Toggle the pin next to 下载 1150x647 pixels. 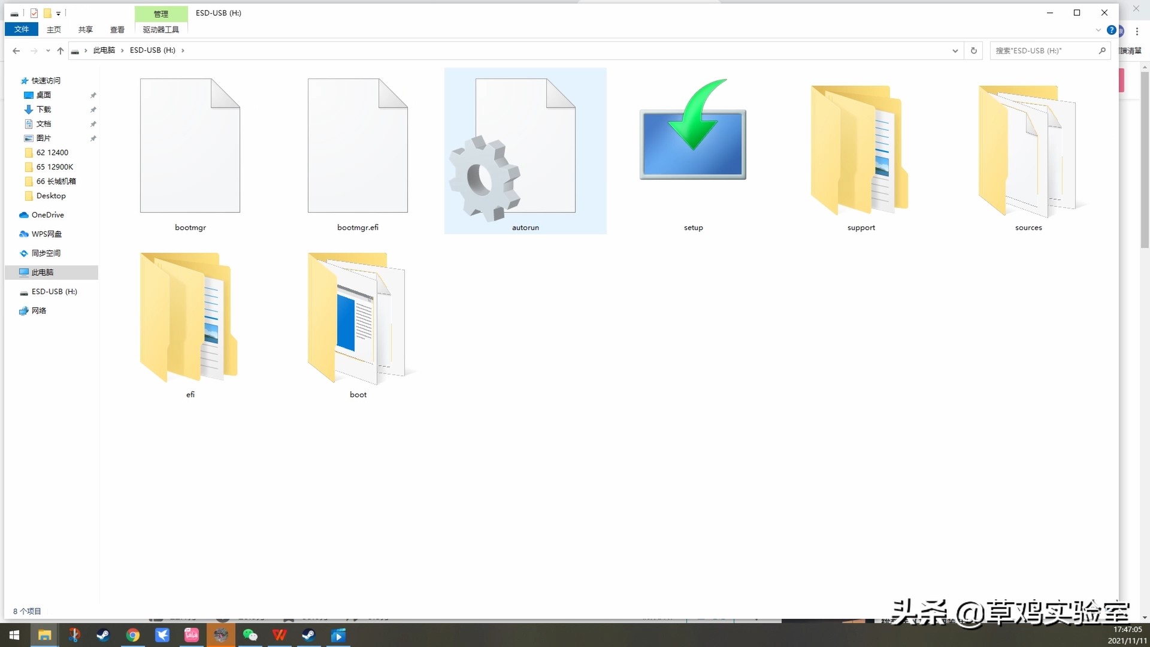pyautogui.click(x=93, y=109)
